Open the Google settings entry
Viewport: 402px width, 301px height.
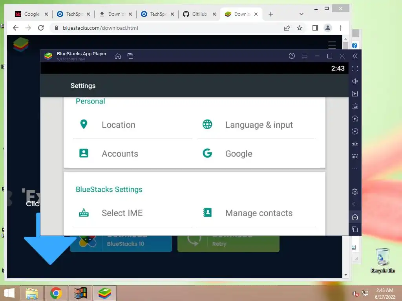pos(256,154)
